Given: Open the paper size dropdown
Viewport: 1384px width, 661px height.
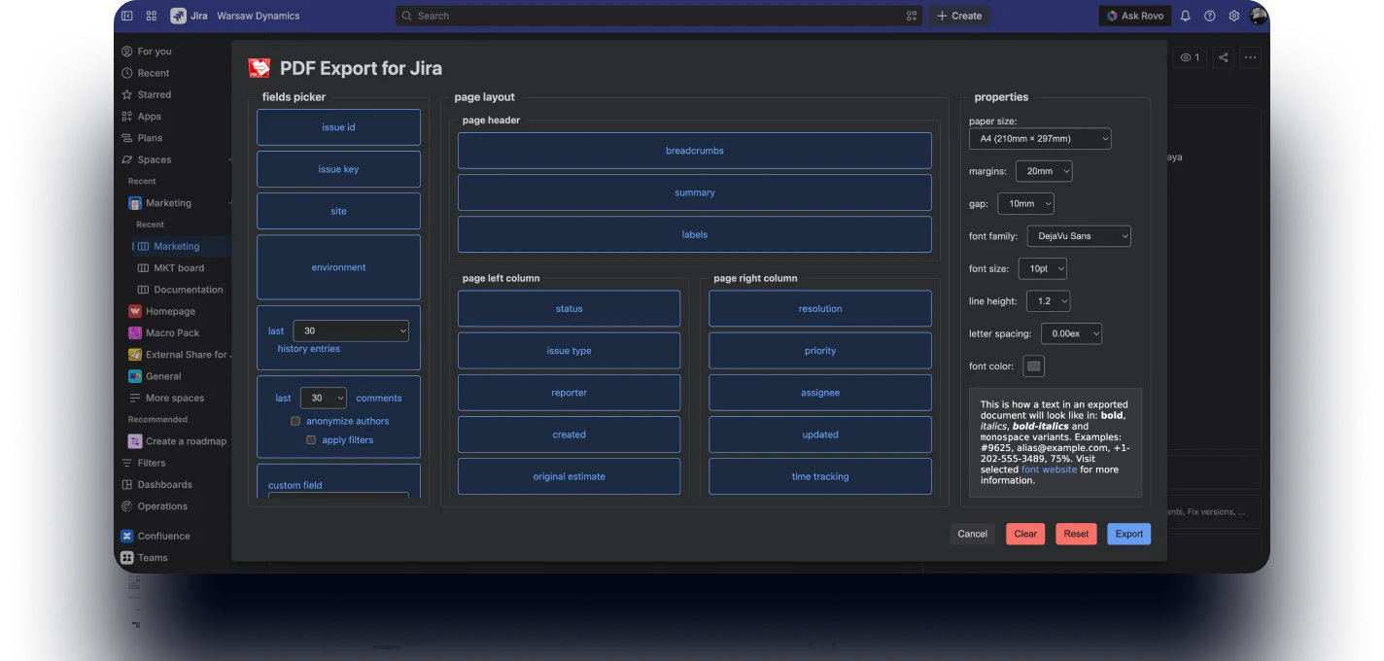Looking at the screenshot, I should pos(1040,139).
